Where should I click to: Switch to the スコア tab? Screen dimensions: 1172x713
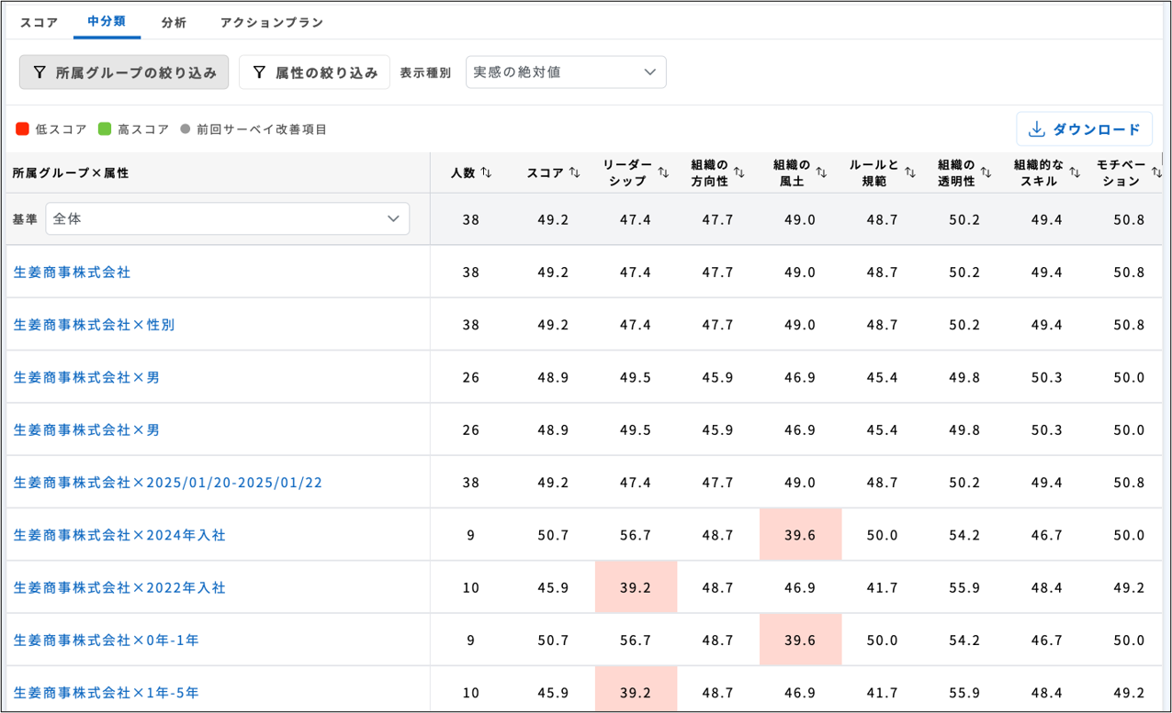point(39,22)
